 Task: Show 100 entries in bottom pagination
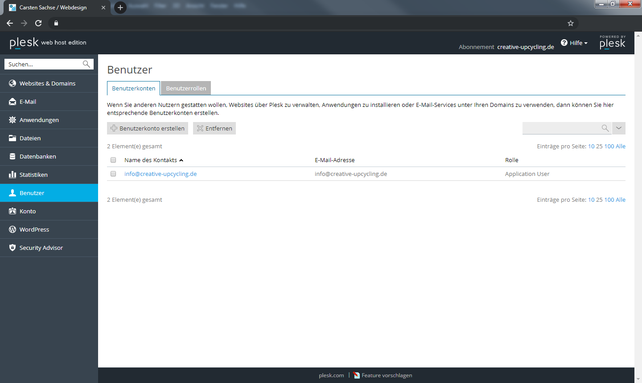(x=609, y=200)
